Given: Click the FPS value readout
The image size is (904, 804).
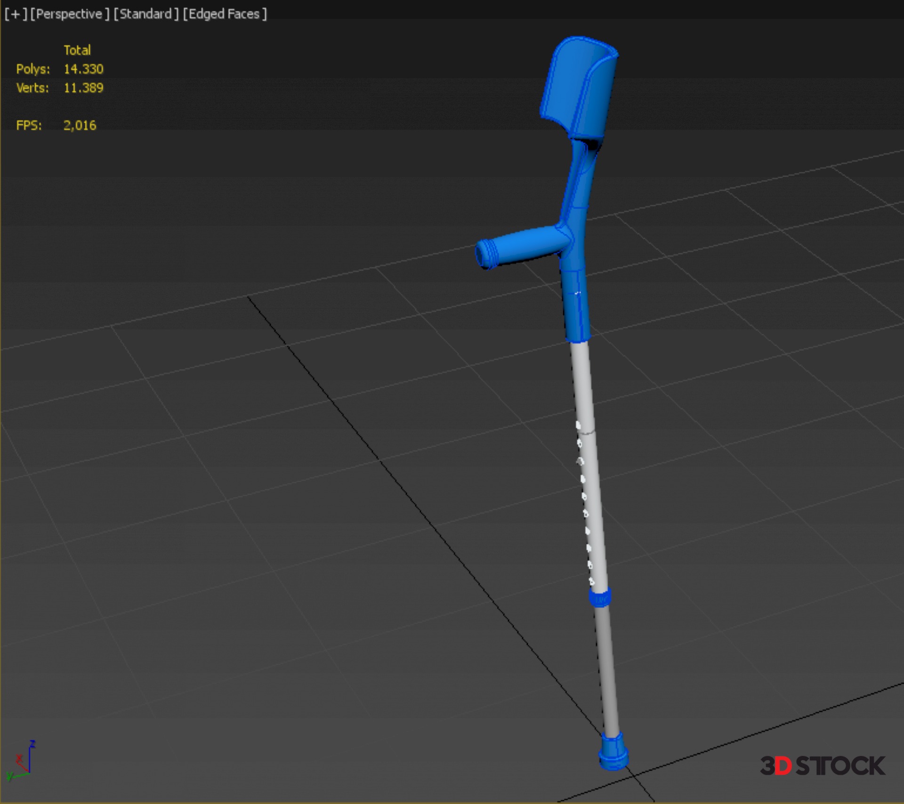Looking at the screenshot, I should 80,126.
